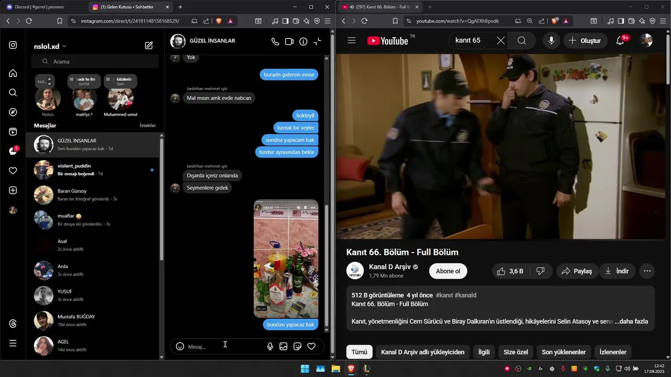
Task: Click the Mesaj... message input
Action: click(224, 347)
